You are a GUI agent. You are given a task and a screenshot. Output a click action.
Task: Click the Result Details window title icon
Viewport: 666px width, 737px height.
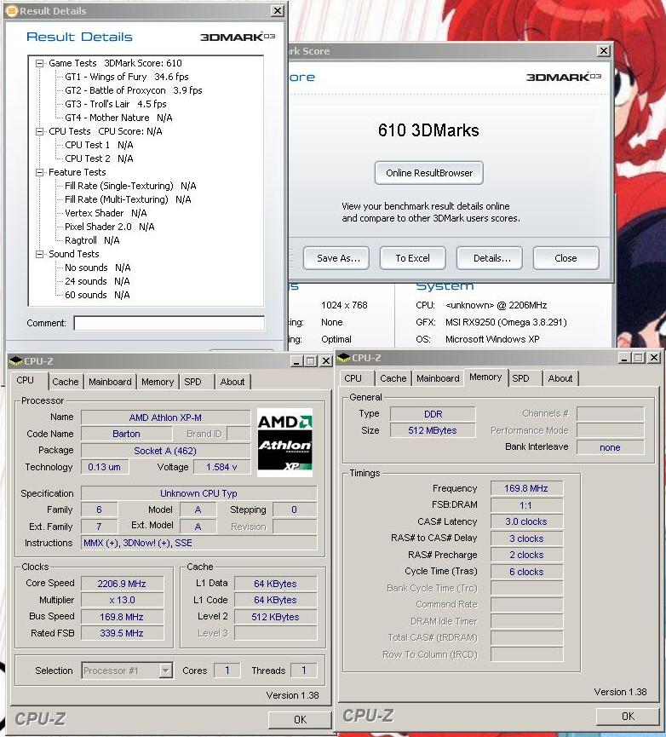coord(12,10)
